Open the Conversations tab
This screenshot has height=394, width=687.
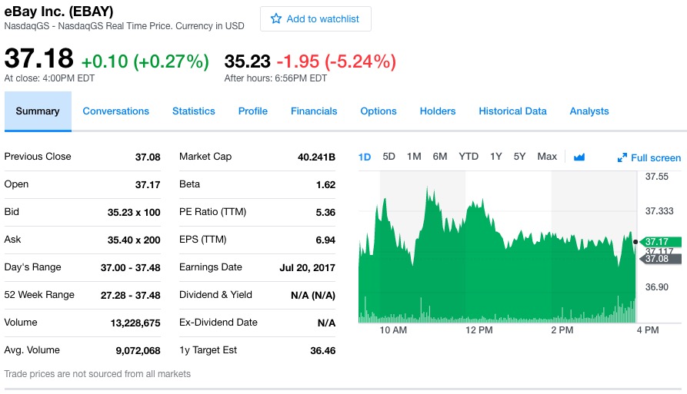[x=116, y=111]
